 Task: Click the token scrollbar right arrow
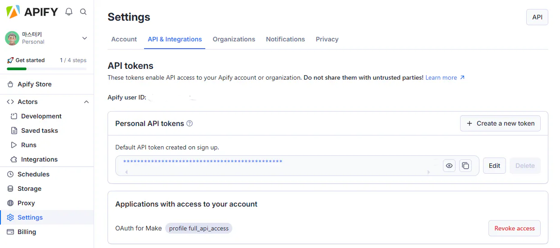pyautogui.click(x=429, y=172)
